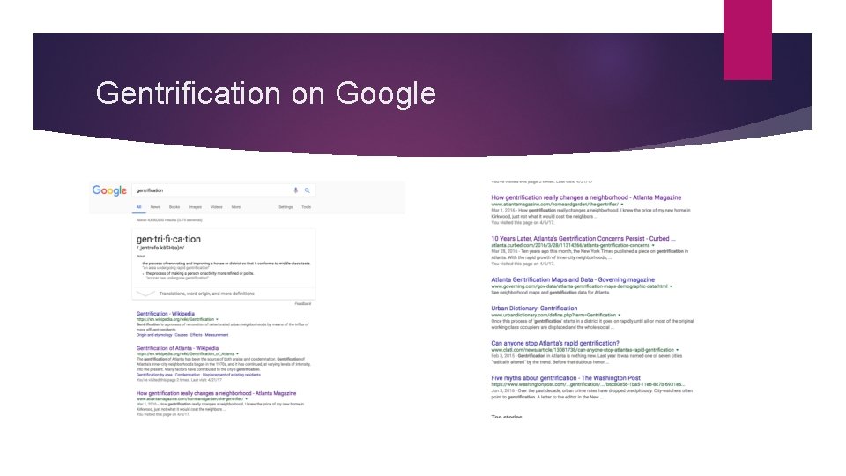Open dropdown arrow beside governing.com URL

pyautogui.click(x=671, y=286)
